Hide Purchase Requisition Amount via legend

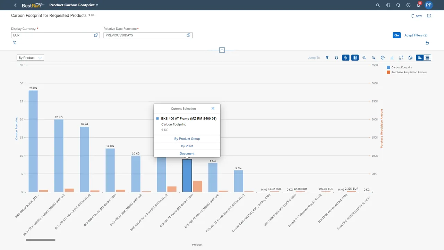click(408, 72)
